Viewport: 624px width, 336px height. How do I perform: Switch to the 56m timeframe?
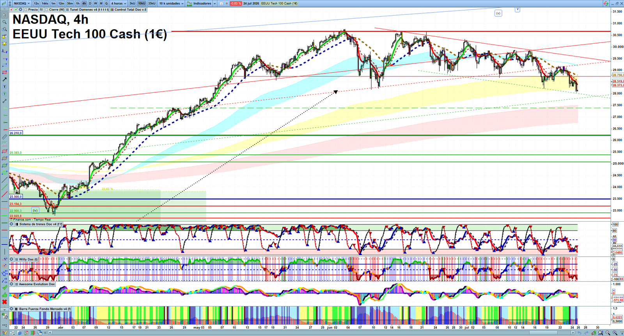(x=70, y=3)
